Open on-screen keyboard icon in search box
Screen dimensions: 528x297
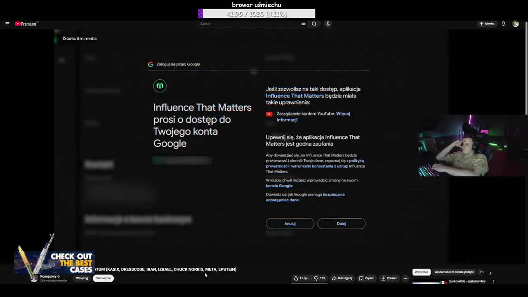[x=304, y=24]
